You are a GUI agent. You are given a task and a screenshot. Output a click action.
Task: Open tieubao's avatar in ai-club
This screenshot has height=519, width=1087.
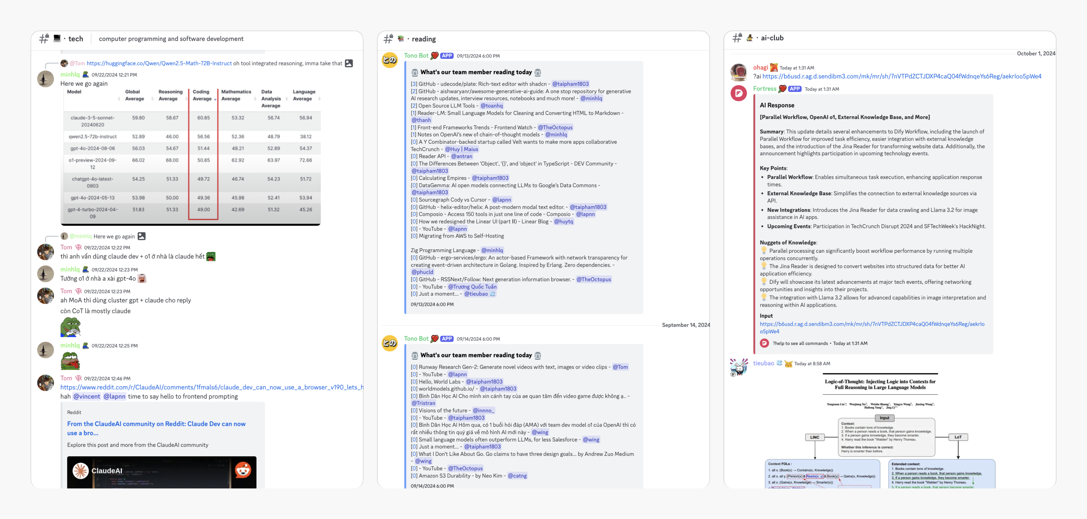point(739,368)
